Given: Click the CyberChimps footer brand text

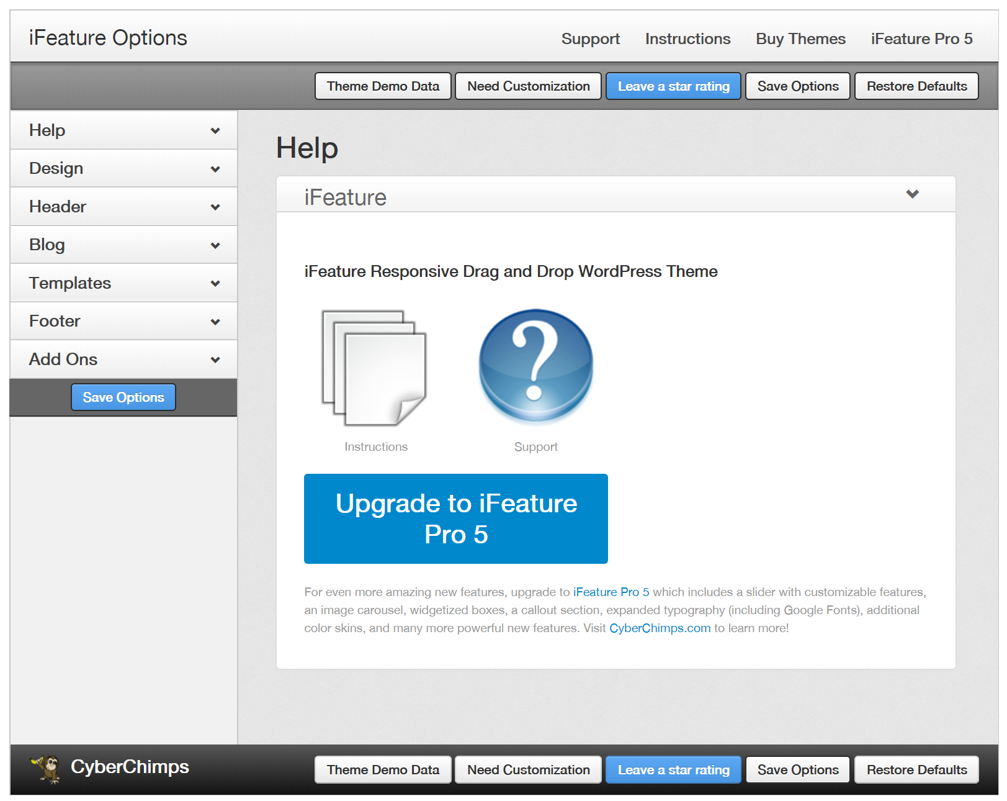Looking at the screenshot, I should (x=130, y=767).
